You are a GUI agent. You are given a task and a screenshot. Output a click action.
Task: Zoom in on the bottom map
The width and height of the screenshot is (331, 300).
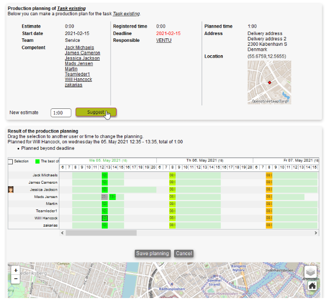coord(16,270)
